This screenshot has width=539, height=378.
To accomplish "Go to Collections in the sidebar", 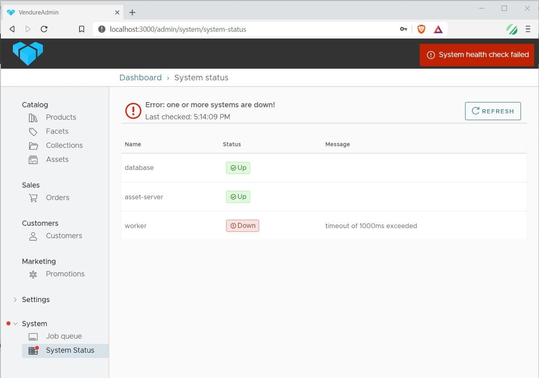I will (64, 145).
